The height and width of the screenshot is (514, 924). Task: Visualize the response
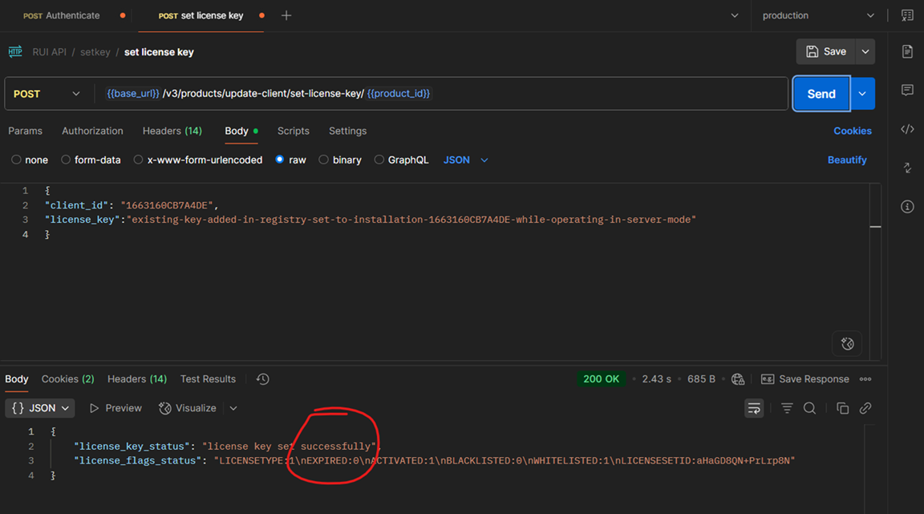click(188, 408)
